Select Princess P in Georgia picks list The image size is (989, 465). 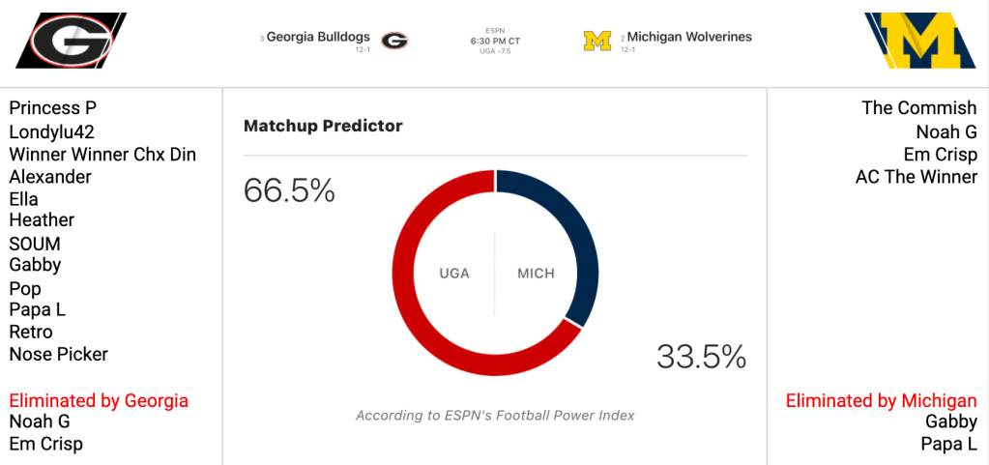[53, 108]
